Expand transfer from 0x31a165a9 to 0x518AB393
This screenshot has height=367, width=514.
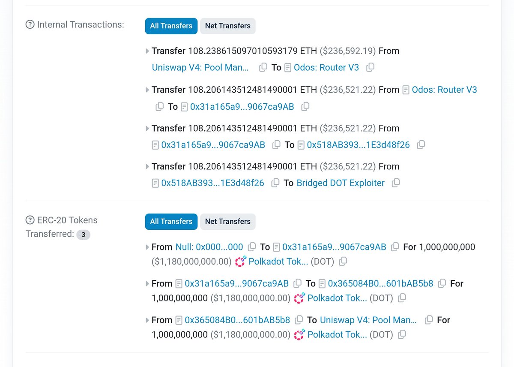tap(148, 129)
